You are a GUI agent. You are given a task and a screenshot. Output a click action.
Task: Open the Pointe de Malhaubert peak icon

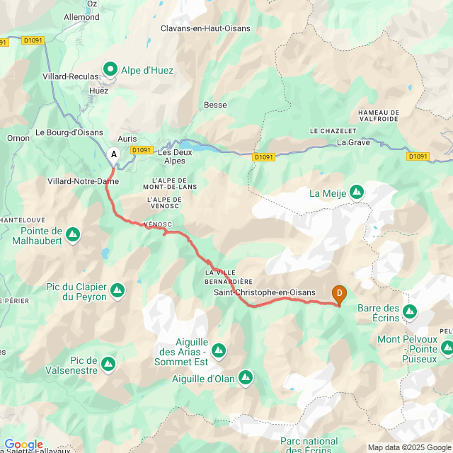73,235
